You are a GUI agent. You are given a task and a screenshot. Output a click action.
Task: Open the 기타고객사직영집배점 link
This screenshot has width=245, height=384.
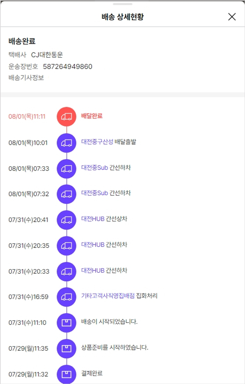(x=108, y=296)
